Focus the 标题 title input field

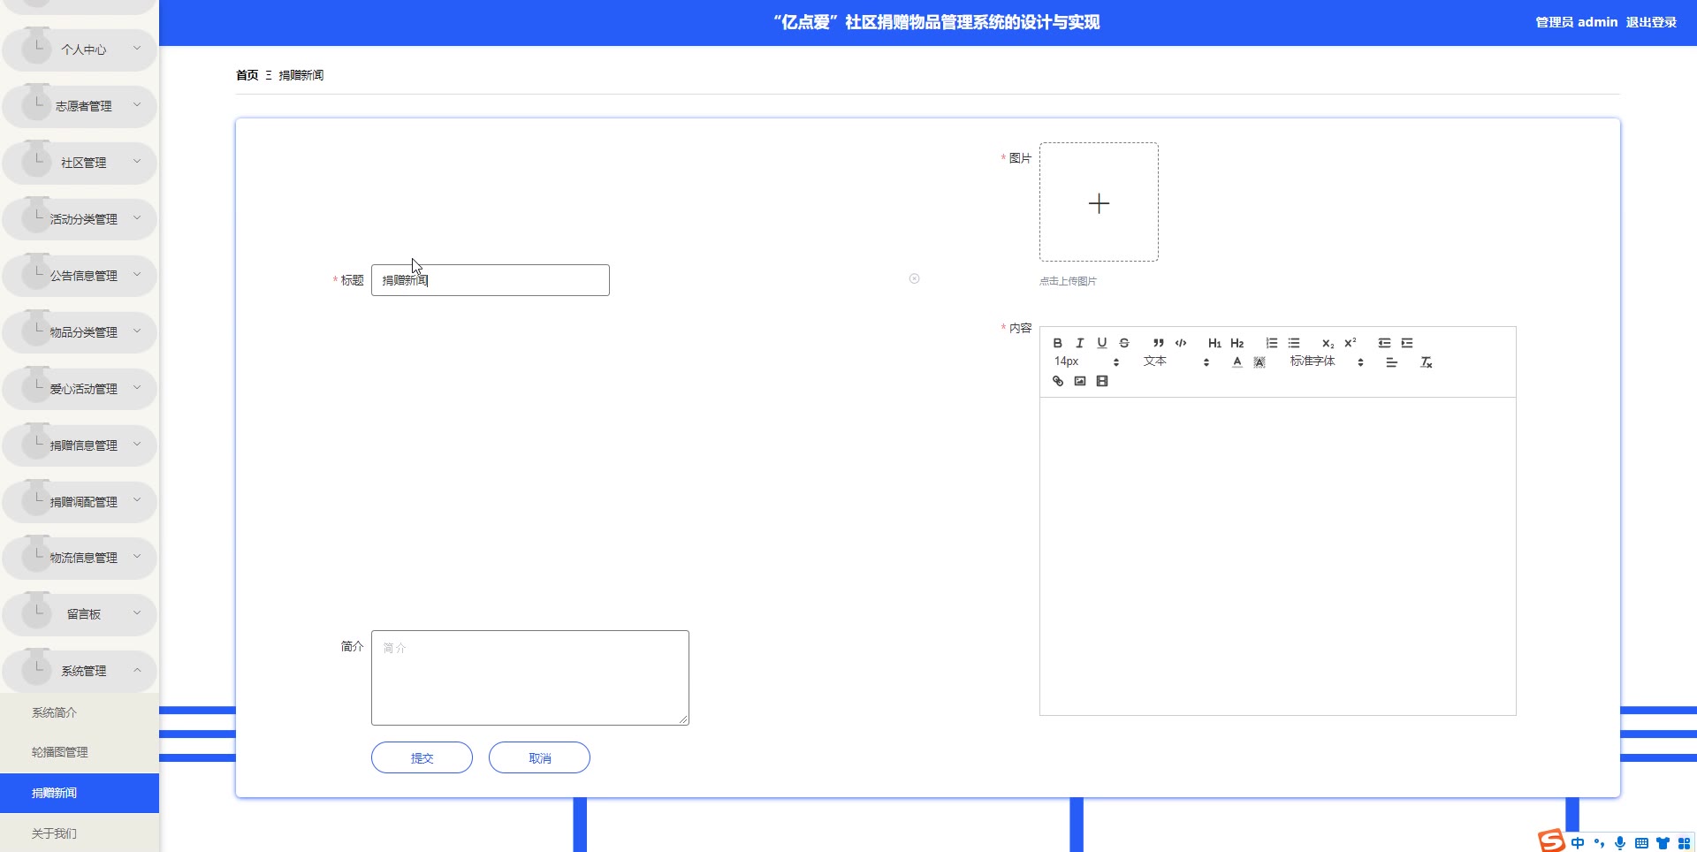tap(491, 280)
